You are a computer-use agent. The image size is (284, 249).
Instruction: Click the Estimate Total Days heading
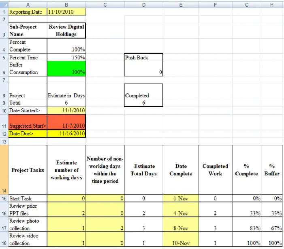(x=144, y=170)
